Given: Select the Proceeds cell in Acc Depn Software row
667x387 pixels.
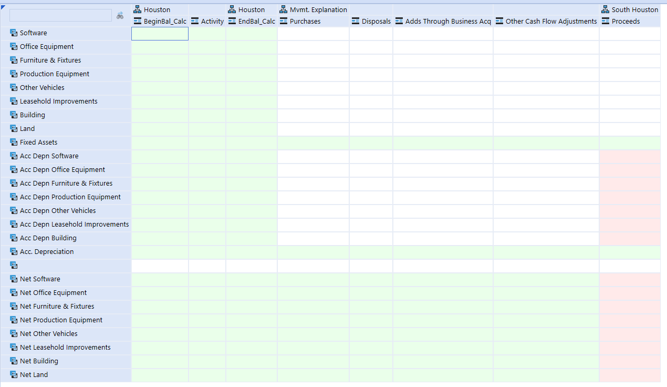Looking at the screenshot, I should tap(630, 156).
